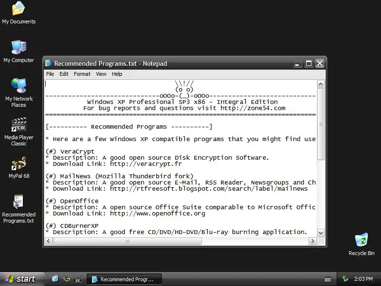This screenshot has height=286, width=381.
Task: Select the Recycle Bin icon
Action: pyautogui.click(x=361, y=244)
